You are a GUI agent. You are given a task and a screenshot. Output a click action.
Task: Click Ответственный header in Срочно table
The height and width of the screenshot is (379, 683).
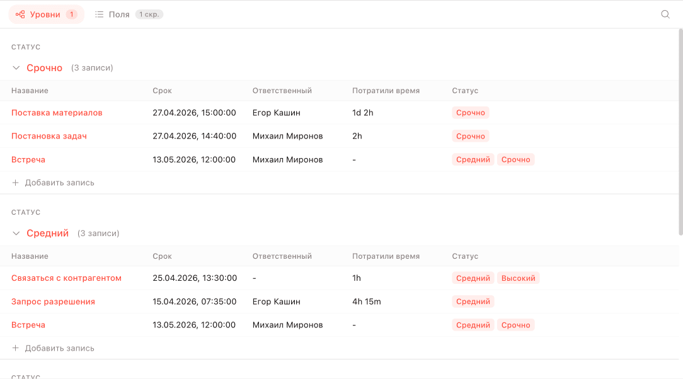pyautogui.click(x=282, y=91)
